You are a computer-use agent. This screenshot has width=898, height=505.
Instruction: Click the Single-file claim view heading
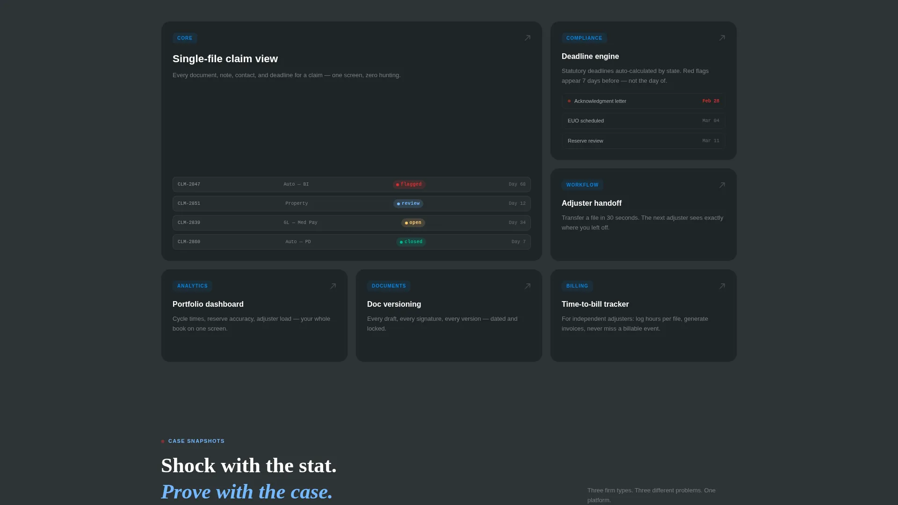pyautogui.click(x=225, y=59)
